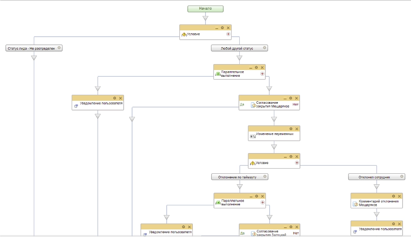Open settings of the first Условие block
The image size is (411, 237).
point(222,27)
